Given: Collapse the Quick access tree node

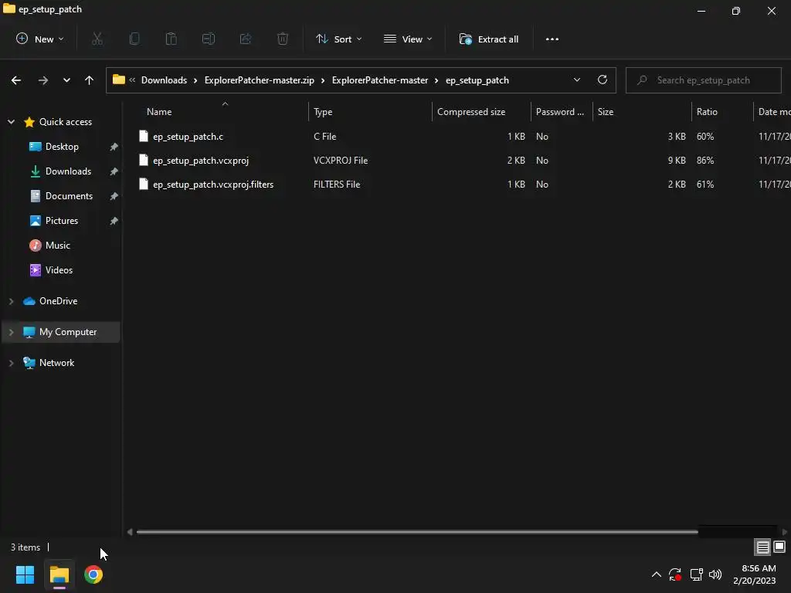Looking at the screenshot, I should (11, 122).
